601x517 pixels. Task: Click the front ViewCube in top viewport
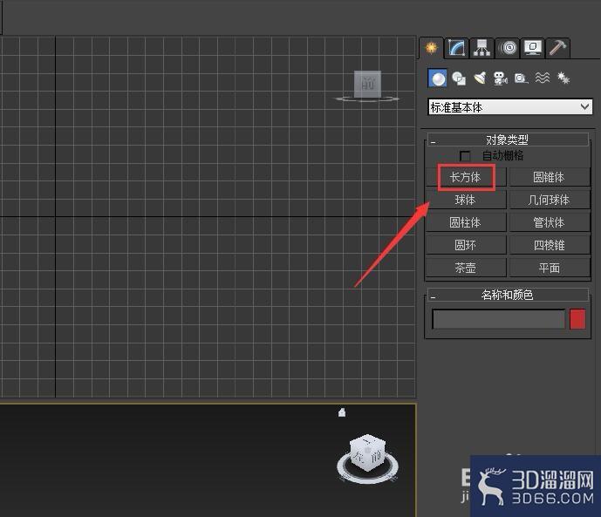click(x=367, y=84)
